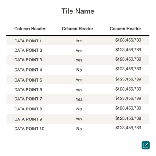This screenshot has height=156, width=156.
Task: Select the No value in DATA POINT 8 row
Action: pyautogui.click(x=79, y=109)
